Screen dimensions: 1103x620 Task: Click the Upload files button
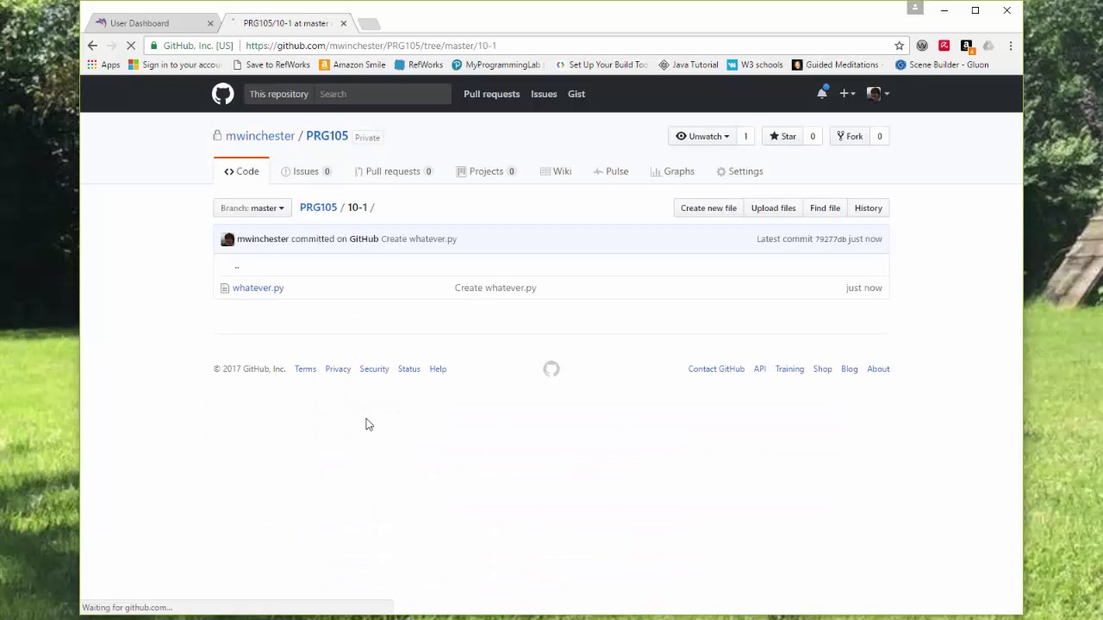[773, 208]
